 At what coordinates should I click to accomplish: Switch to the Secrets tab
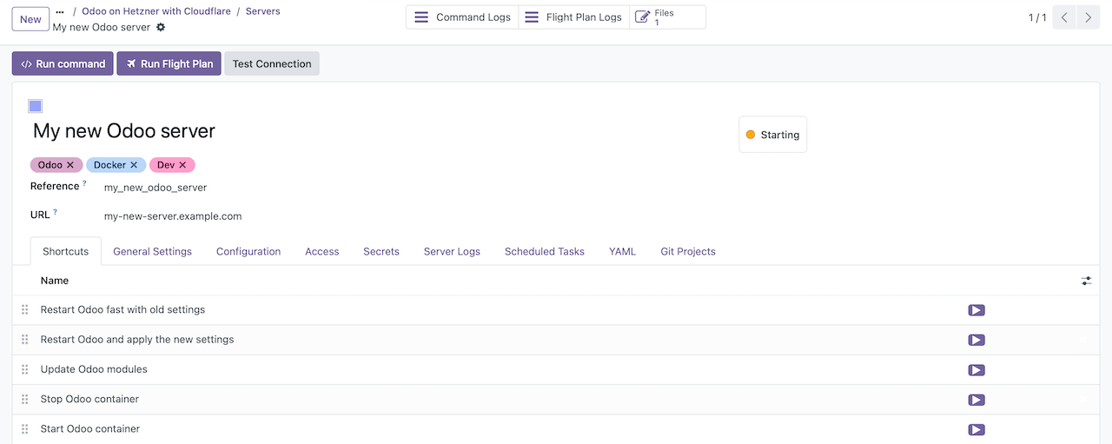(x=381, y=251)
